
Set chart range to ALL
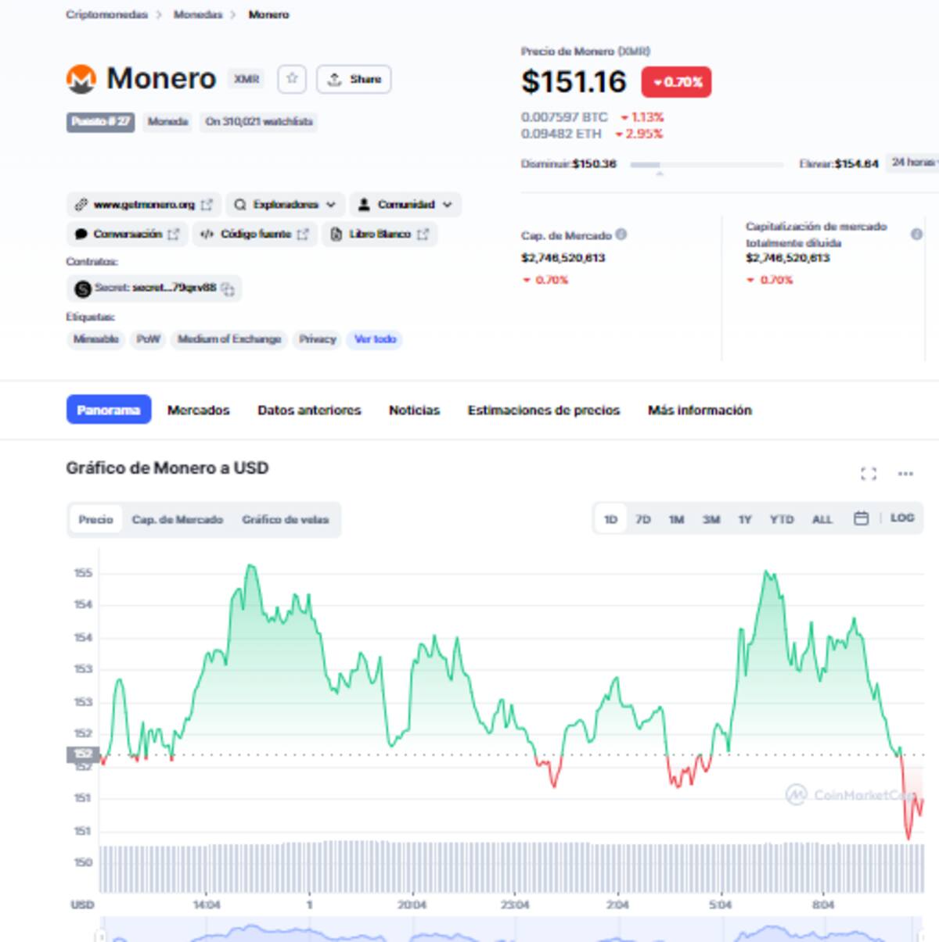click(822, 519)
